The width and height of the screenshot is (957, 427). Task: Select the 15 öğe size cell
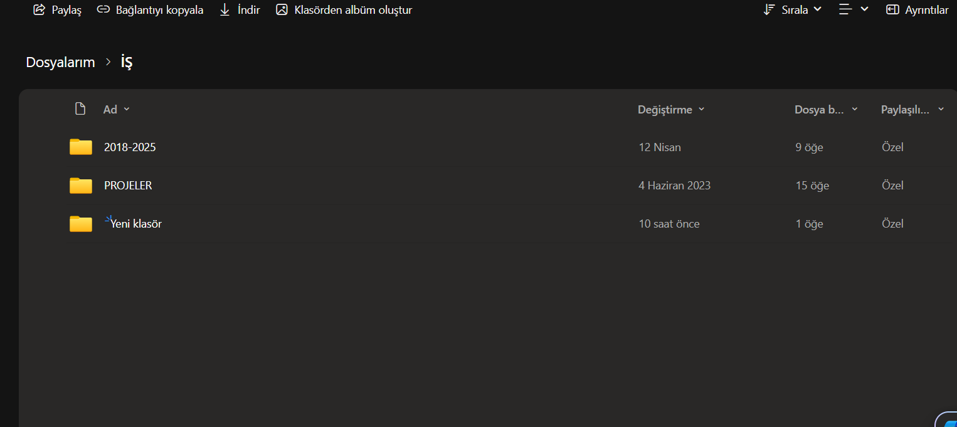point(813,186)
